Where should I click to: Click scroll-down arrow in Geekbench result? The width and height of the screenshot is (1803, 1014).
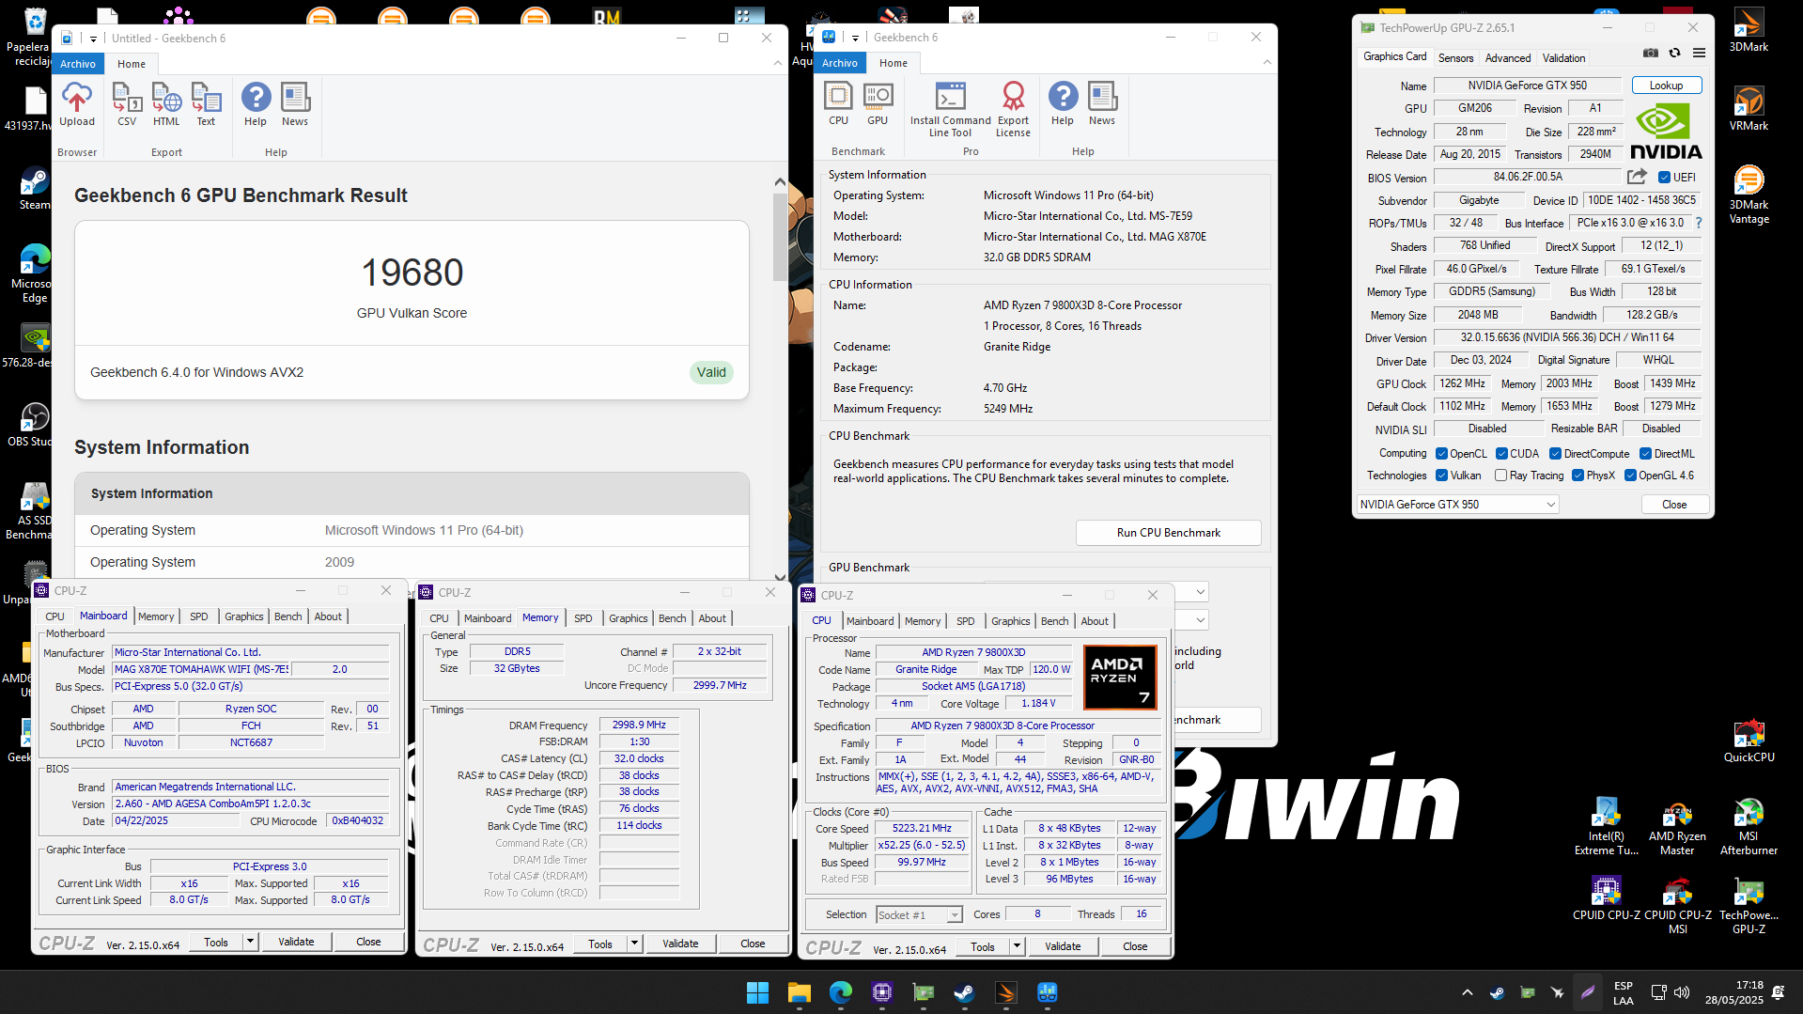779,577
